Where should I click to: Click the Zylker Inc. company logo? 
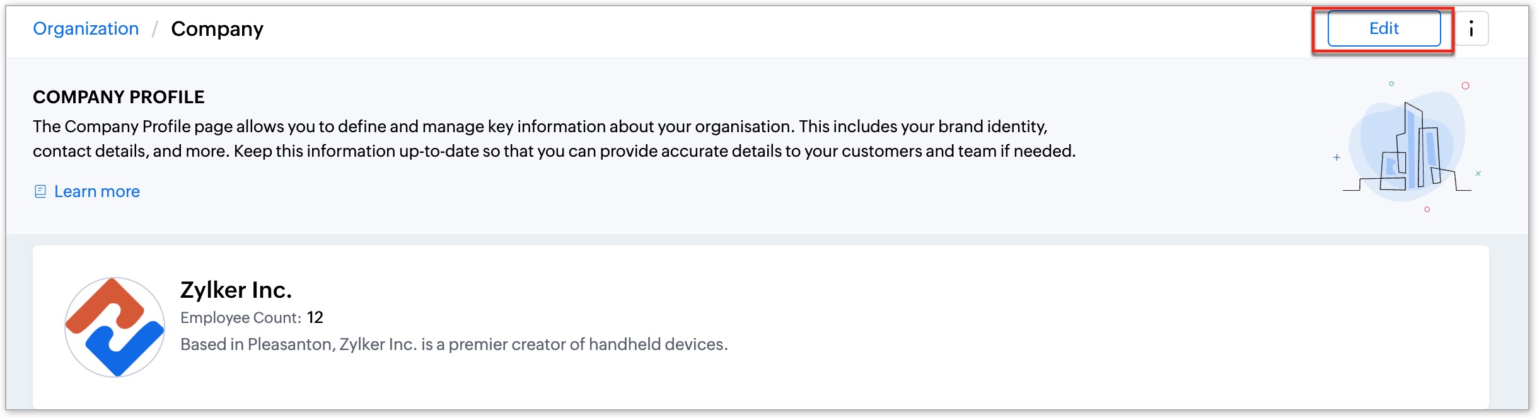pyautogui.click(x=115, y=327)
